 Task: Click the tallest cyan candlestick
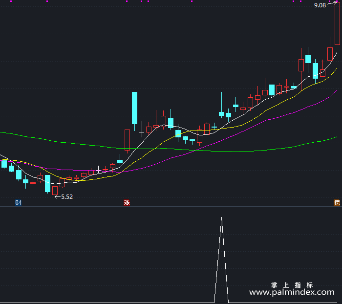tap(134, 108)
